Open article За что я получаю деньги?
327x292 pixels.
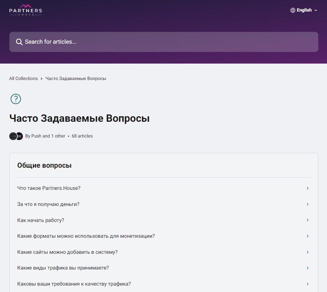pos(164,204)
